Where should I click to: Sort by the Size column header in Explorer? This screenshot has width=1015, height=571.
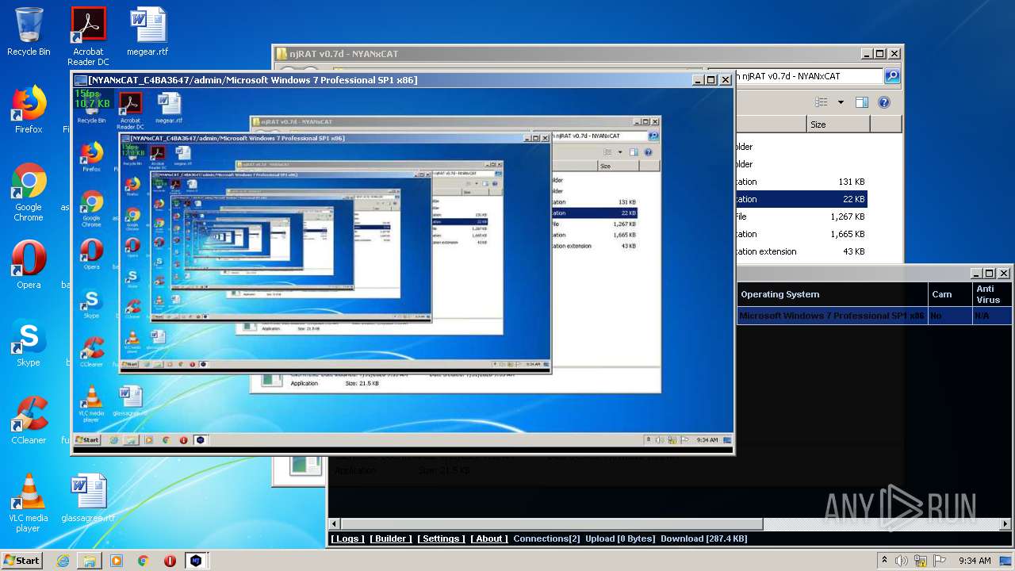[838, 124]
